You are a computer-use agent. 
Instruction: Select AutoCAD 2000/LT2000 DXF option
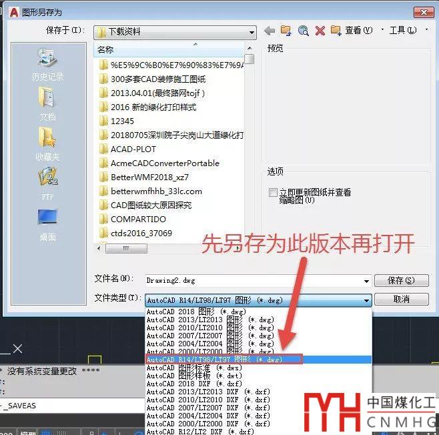pyautogui.click(x=258, y=424)
